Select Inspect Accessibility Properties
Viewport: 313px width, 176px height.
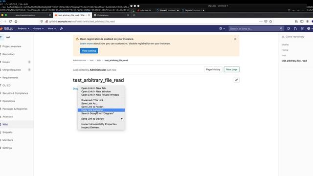tap(101, 124)
